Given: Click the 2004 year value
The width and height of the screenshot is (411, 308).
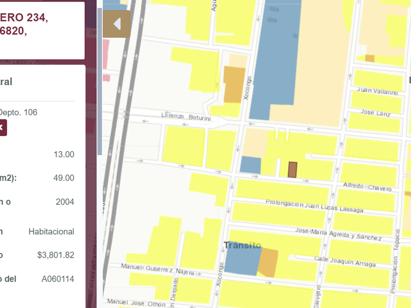Looking at the screenshot, I should (65, 202).
